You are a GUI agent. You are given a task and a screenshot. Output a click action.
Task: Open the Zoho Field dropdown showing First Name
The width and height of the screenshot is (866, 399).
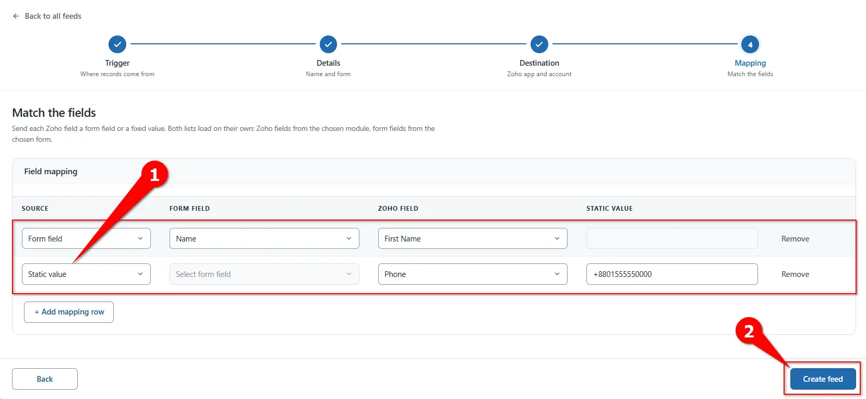(473, 238)
